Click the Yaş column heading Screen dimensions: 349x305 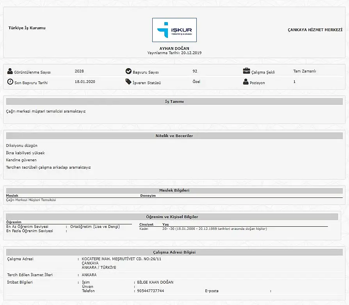pyautogui.click(x=166, y=224)
